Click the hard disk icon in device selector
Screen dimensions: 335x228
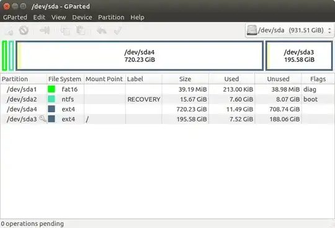click(x=252, y=30)
